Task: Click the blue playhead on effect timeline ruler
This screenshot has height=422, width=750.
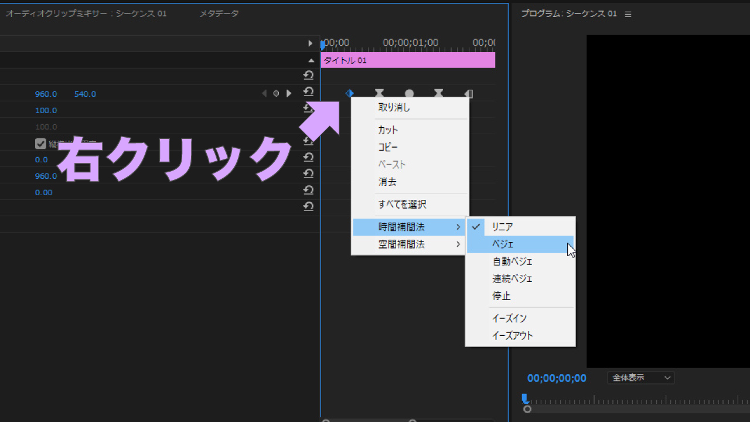Action: coord(323,45)
